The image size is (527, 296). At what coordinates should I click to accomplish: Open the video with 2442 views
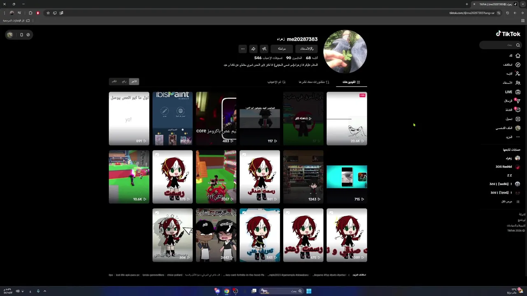[216, 235]
